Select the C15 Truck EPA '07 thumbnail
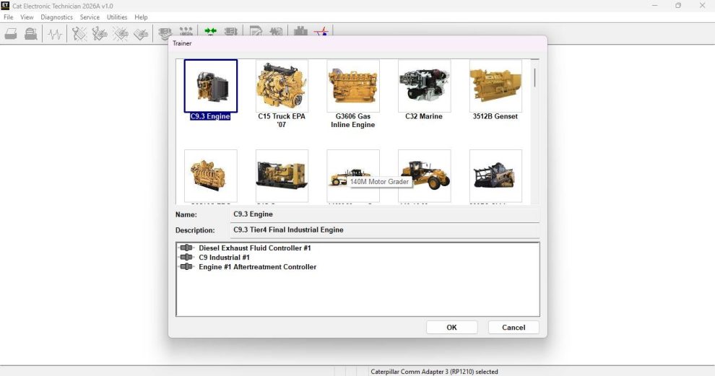 pos(282,86)
